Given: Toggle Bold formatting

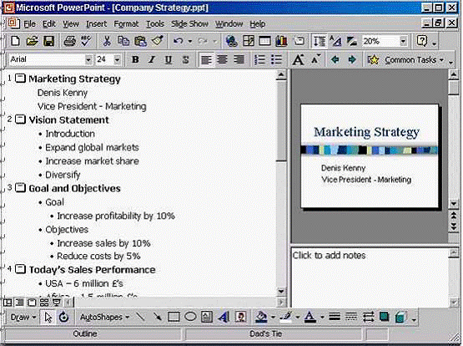Looking at the screenshot, I should click(x=135, y=59).
